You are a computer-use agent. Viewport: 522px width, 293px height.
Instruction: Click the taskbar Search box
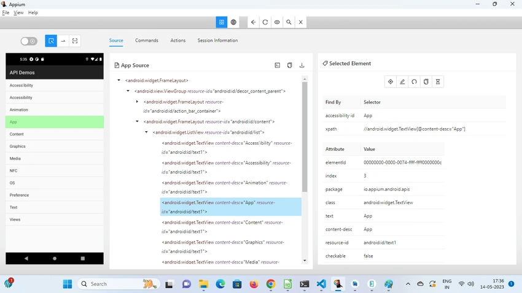click(x=119, y=284)
